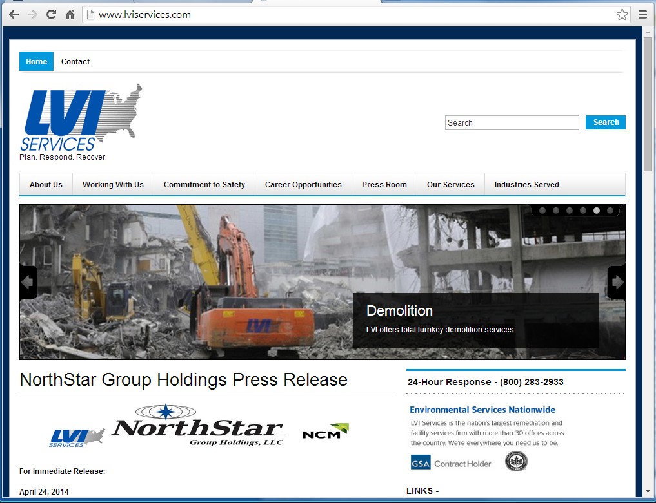Open Commitment to Safety menu

204,185
